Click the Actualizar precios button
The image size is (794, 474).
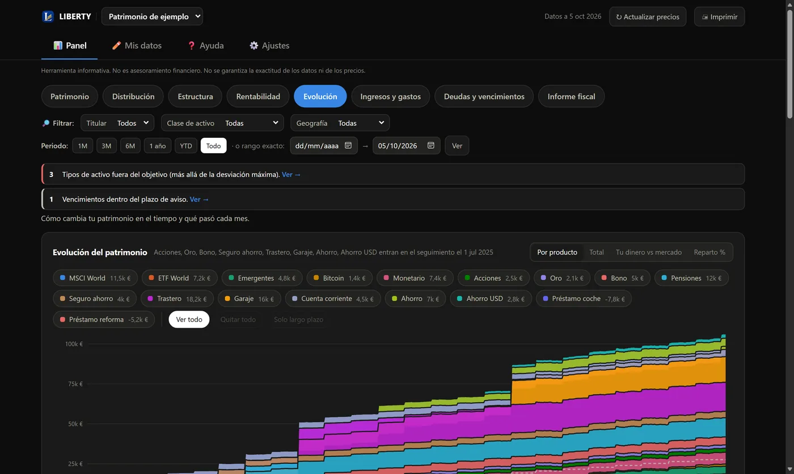click(648, 16)
